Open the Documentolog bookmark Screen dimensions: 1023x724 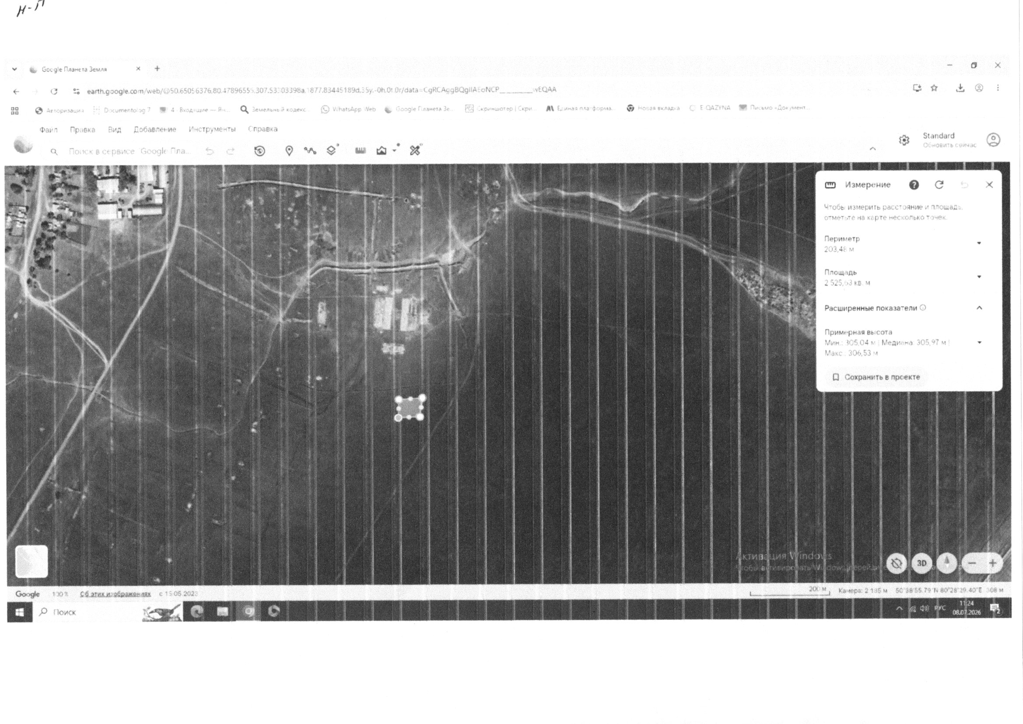(x=122, y=110)
